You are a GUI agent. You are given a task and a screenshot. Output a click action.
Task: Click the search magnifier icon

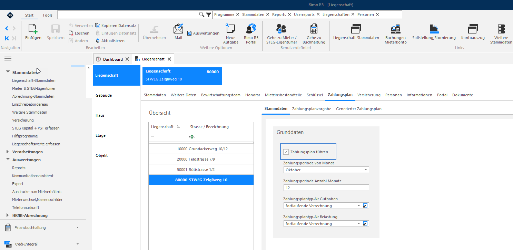pyautogui.click(x=202, y=15)
